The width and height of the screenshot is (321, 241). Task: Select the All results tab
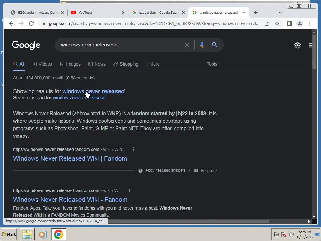(19, 64)
